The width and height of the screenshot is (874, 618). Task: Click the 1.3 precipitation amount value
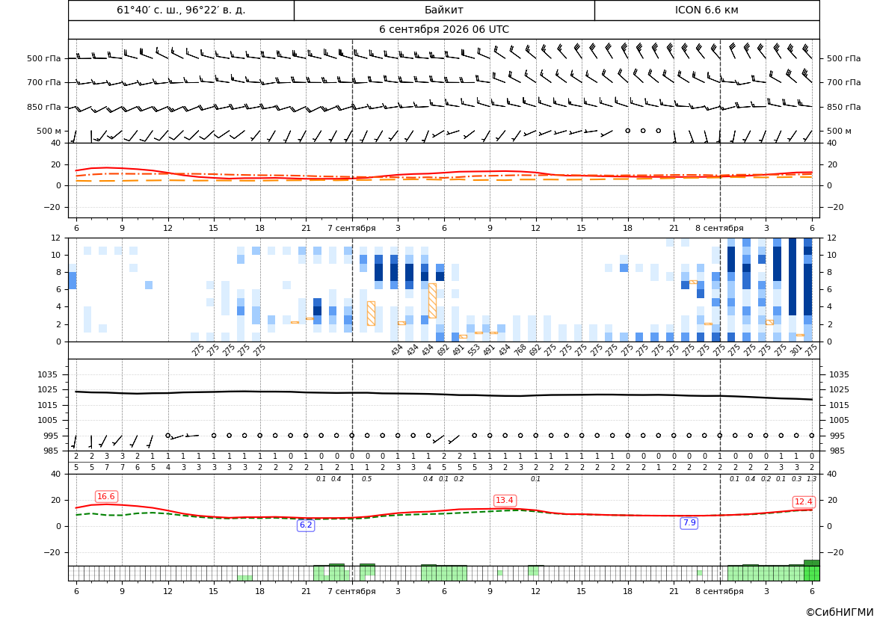click(812, 479)
